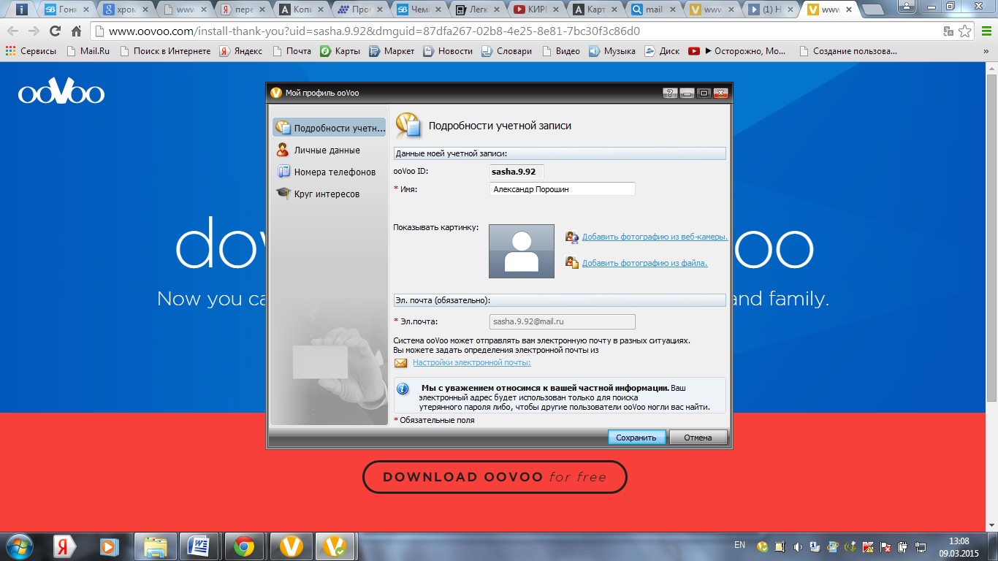Open the Личные данные section

click(x=327, y=150)
